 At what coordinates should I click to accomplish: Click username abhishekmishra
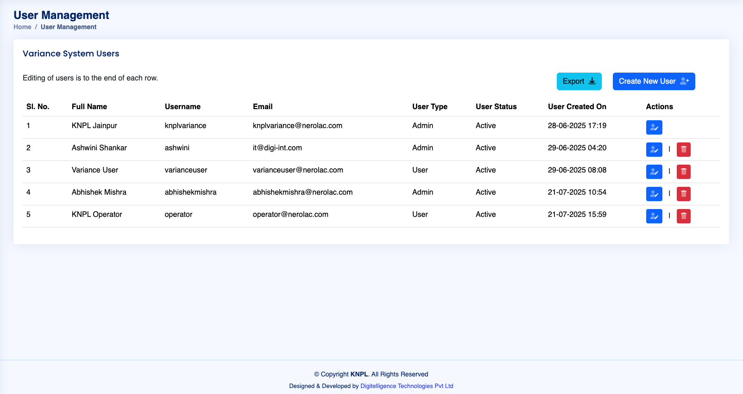click(x=190, y=192)
